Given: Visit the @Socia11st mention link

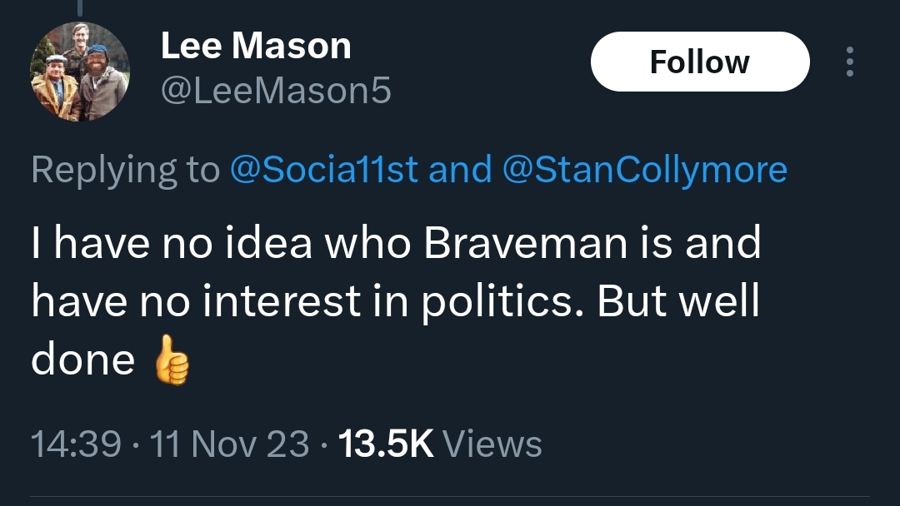Looking at the screenshot, I should pos(323,169).
